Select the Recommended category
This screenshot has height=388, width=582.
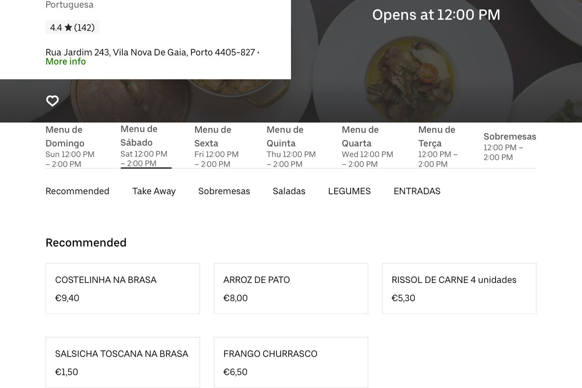[77, 191]
